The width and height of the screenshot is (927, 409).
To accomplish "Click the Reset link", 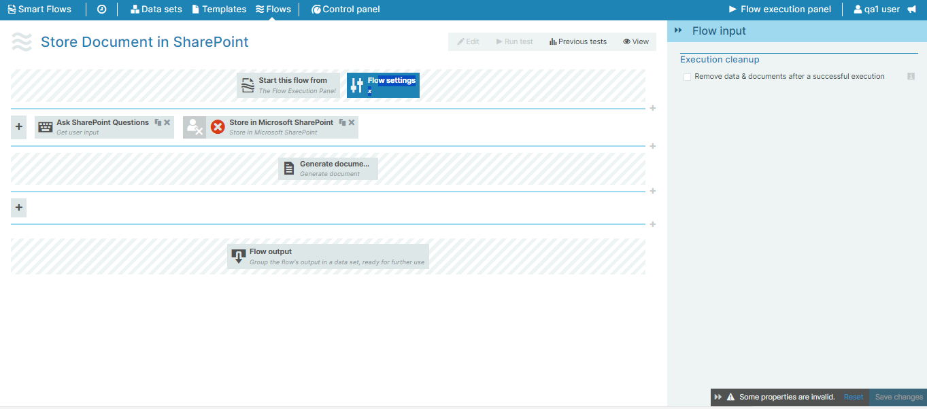I will [853, 397].
